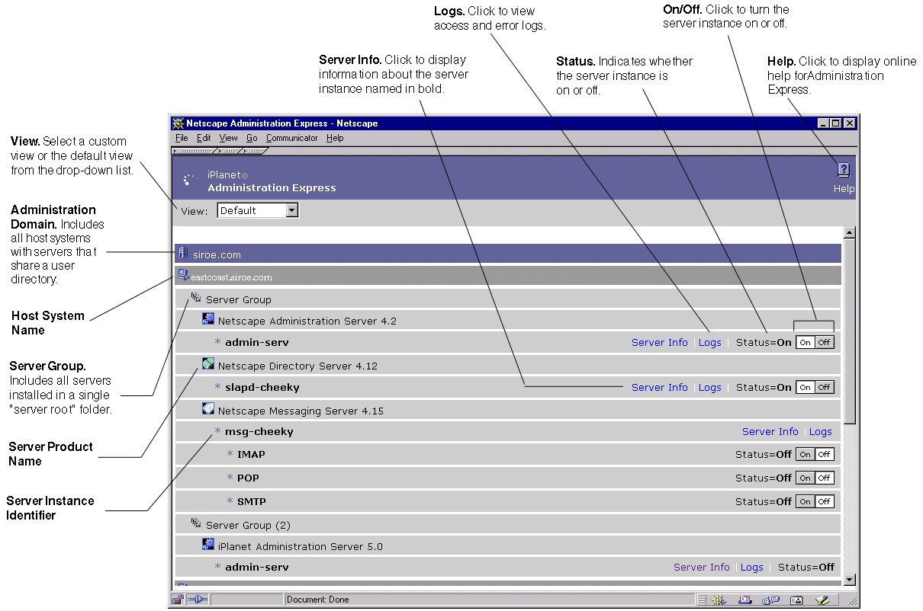Image resolution: width=923 pixels, height=611 pixels.
Task: Click the msg-cheeky instance name
Action: [259, 432]
